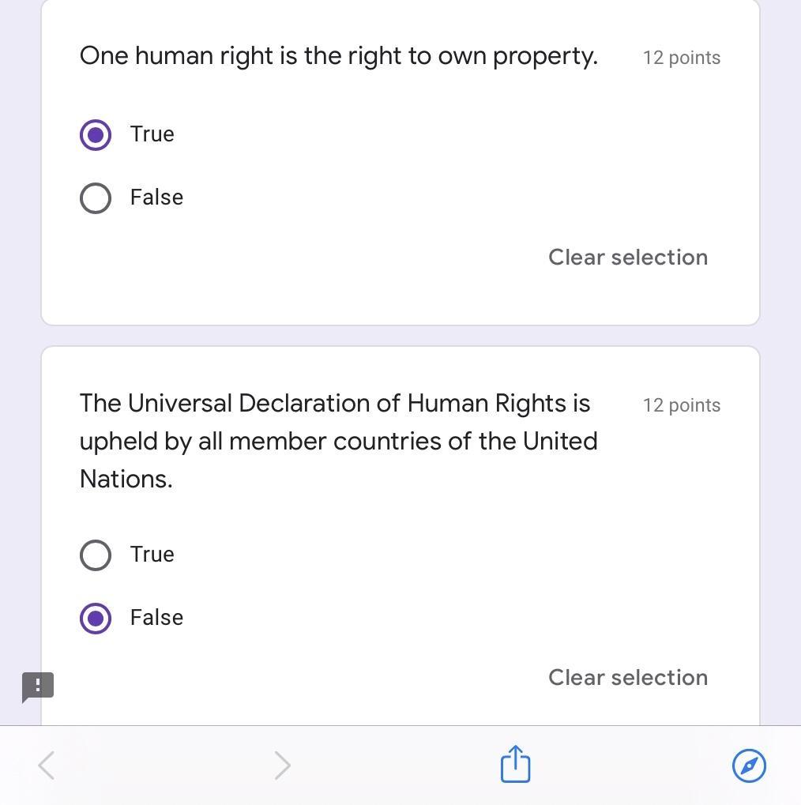Click the word 'Nations.' in second question
The image size is (801, 805).
pyautogui.click(x=126, y=479)
